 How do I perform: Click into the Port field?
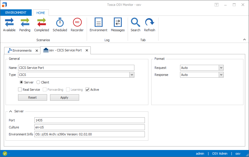(89, 120)
